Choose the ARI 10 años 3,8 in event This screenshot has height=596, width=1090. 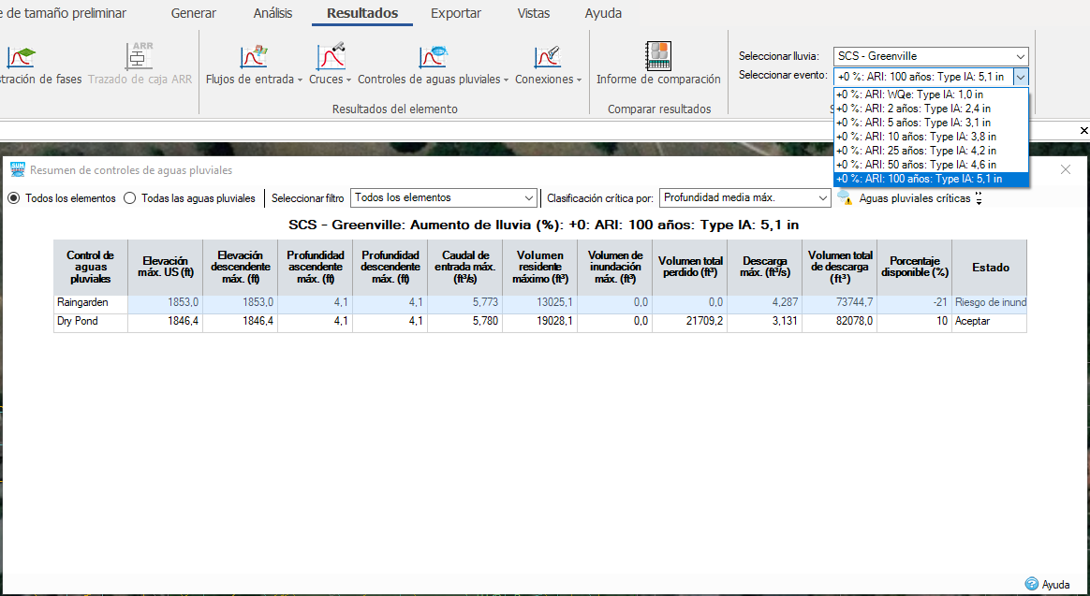[931, 137]
